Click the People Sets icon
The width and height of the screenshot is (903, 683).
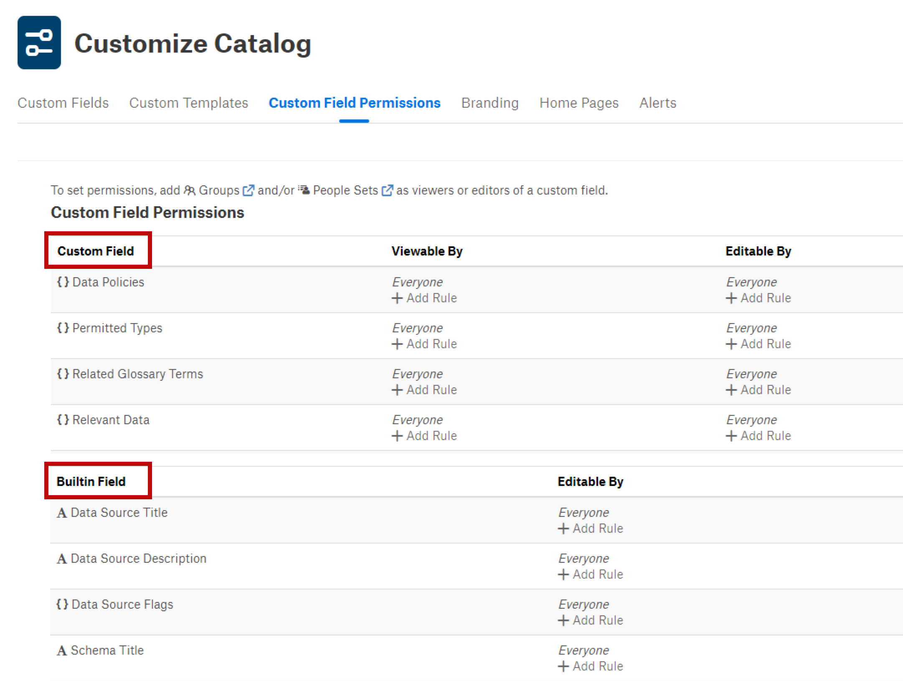click(304, 190)
